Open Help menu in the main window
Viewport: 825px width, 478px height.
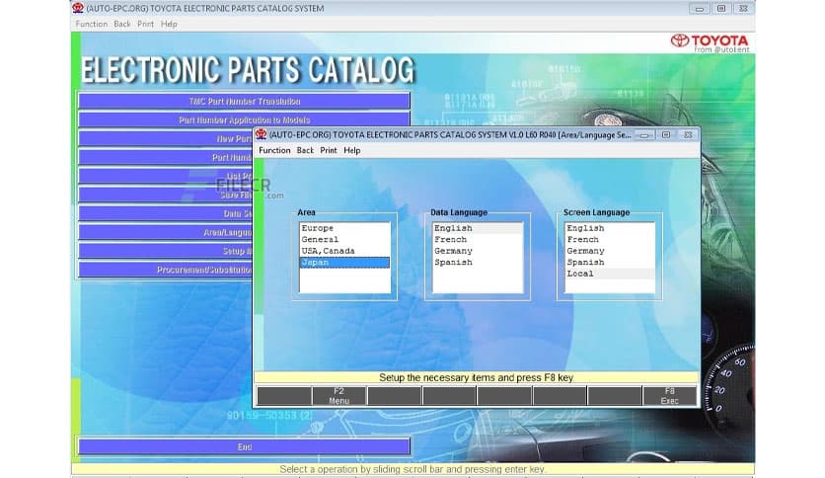click(x=169, y=24)
